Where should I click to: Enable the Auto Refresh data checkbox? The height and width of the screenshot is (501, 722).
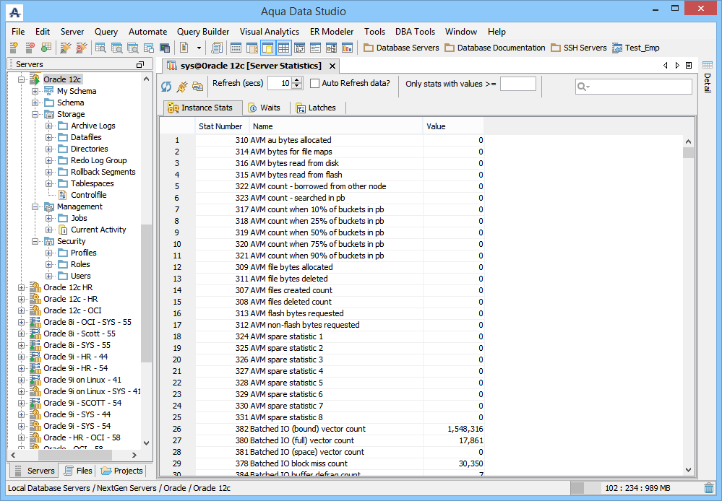pos(315,84)
